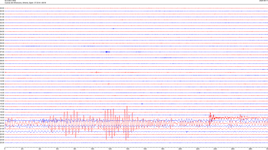
Task: Select the 03:00 trace label
Action: (2, 26)
